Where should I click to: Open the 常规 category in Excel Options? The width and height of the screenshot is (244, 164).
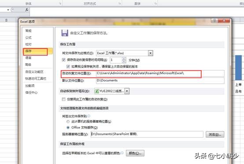(x=28, y=31)
